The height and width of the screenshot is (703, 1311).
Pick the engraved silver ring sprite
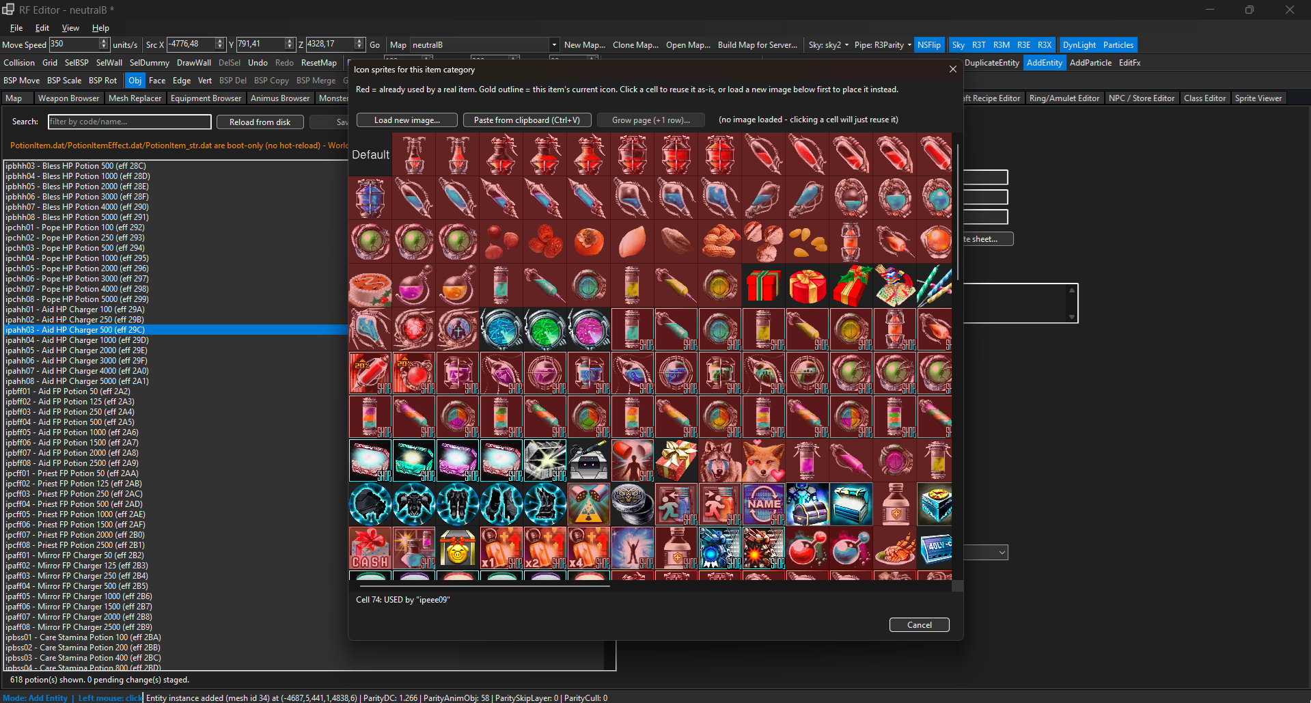633,504
